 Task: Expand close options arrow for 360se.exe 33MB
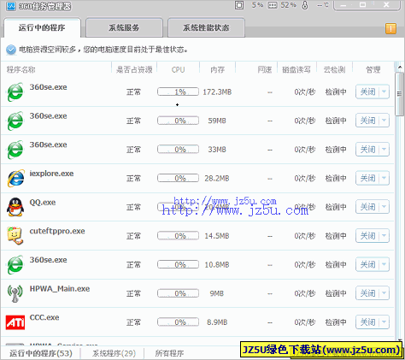(x=384, y=150)
